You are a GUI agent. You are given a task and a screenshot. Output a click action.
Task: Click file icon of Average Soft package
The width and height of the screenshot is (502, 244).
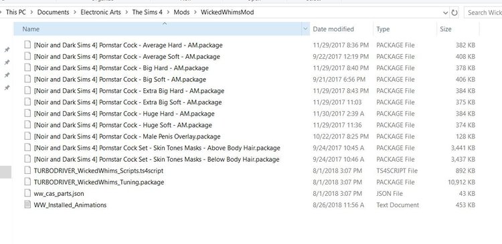[x=28, y=57]
